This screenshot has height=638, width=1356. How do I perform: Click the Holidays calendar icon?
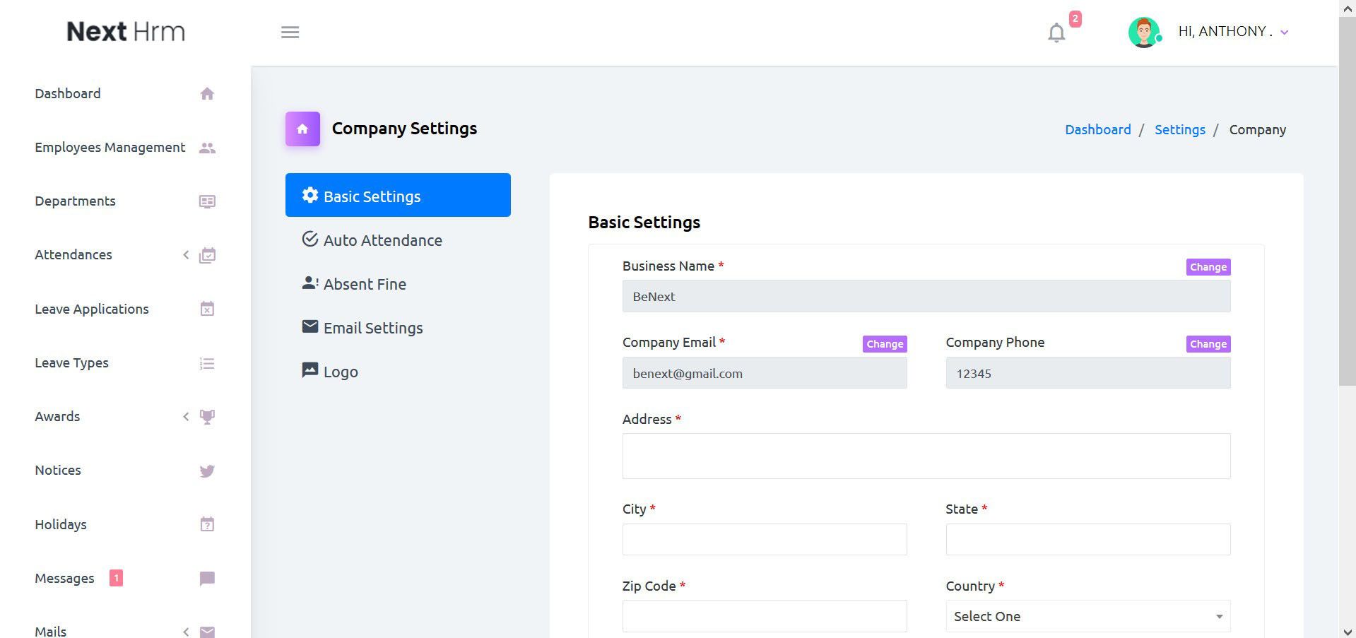click(x=207, y=524)
